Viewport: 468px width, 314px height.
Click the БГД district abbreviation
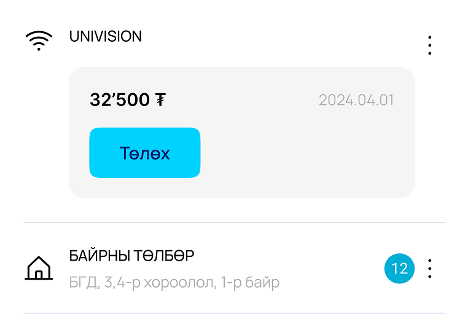pos(83,283)
